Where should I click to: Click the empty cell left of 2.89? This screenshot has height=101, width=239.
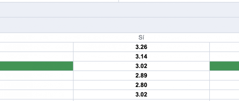pos(37,75)
